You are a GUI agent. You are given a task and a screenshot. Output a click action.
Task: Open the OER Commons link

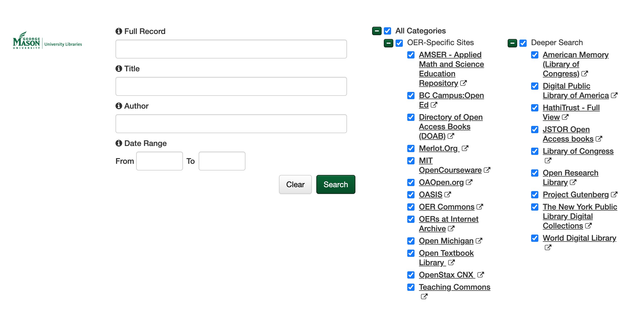447,207
